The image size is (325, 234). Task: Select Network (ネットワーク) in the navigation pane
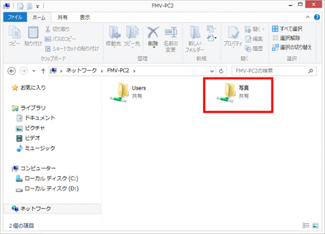coord(52,209)
